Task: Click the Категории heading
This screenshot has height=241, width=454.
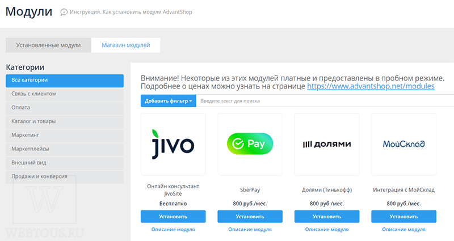Action: (25, 67)
